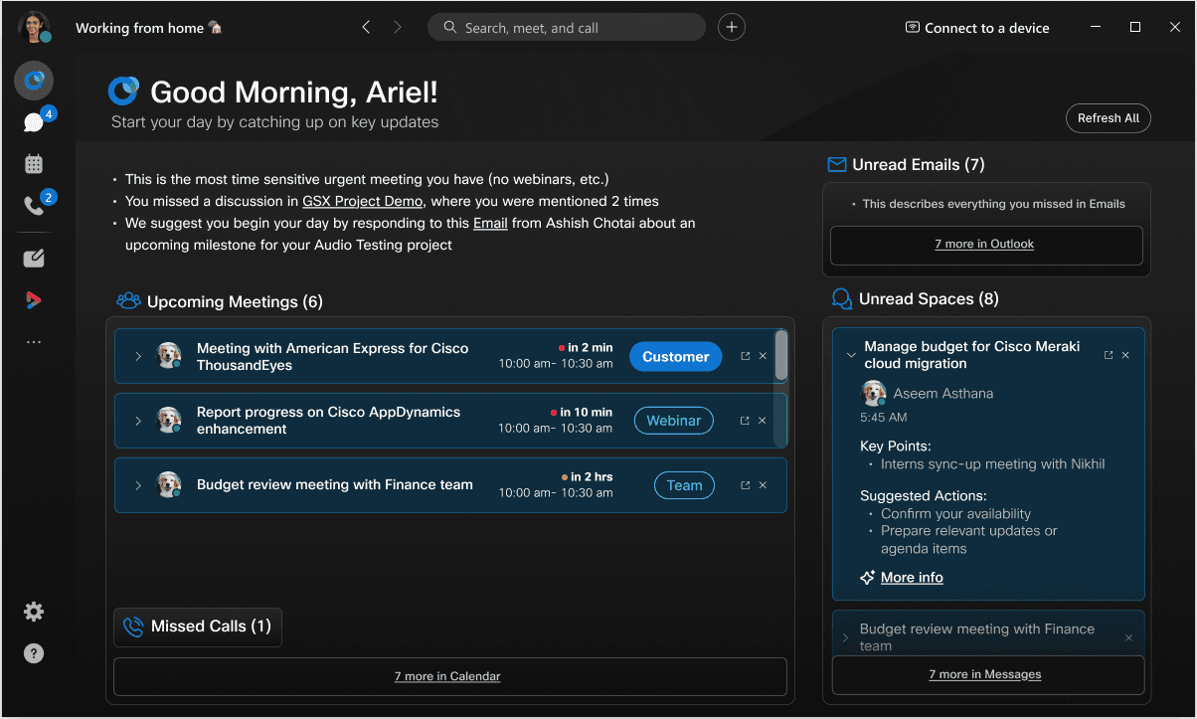Go forward with the right arrow
This screenshot has height=719, width=1197.
pos(398,28)
